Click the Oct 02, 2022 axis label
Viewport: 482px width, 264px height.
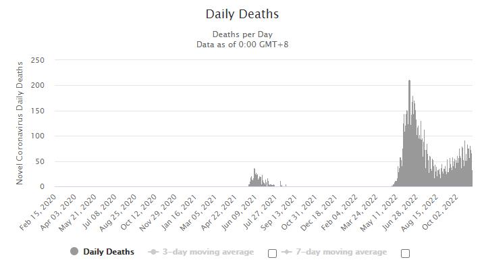click(x=440, y=213)
